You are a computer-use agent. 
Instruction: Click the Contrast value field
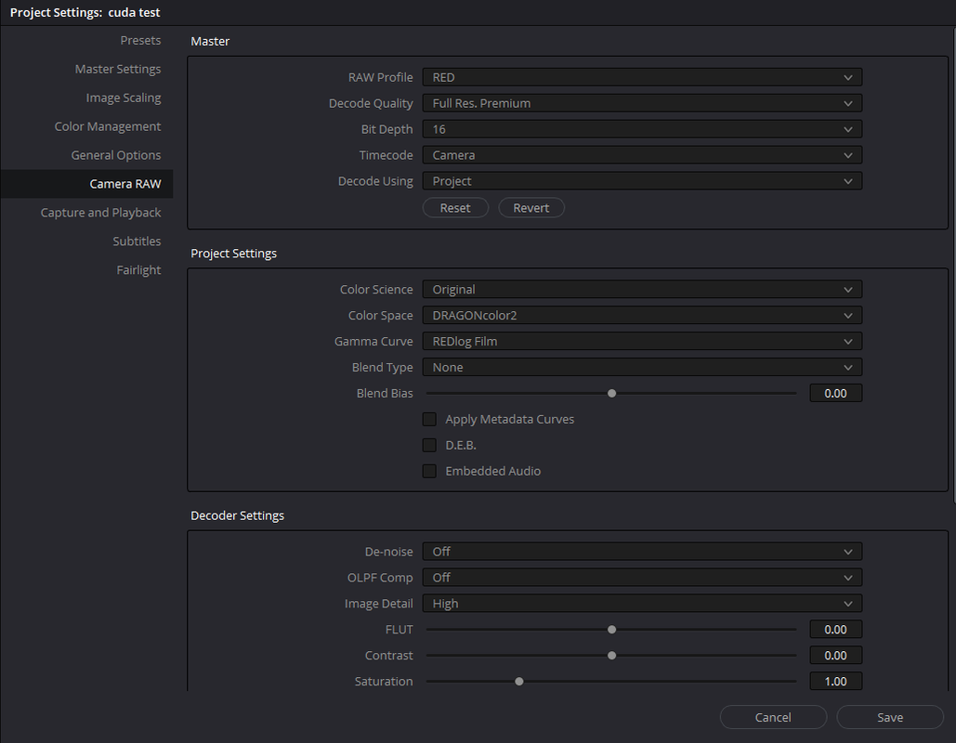pos(836,655)
